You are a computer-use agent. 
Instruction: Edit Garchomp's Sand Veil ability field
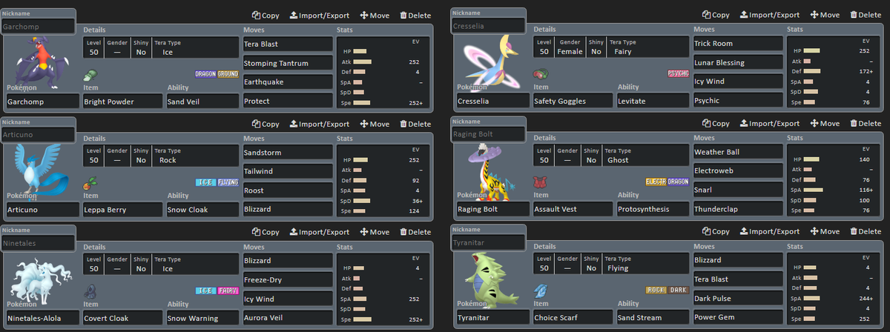[x=202, y=101]
